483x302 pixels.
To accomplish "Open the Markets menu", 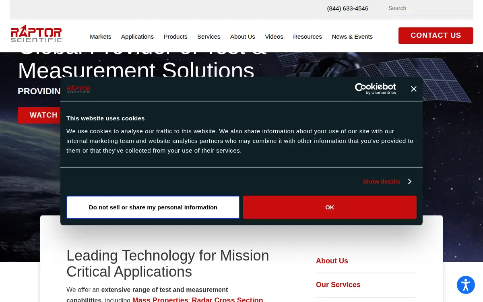I will pos(101,37).
